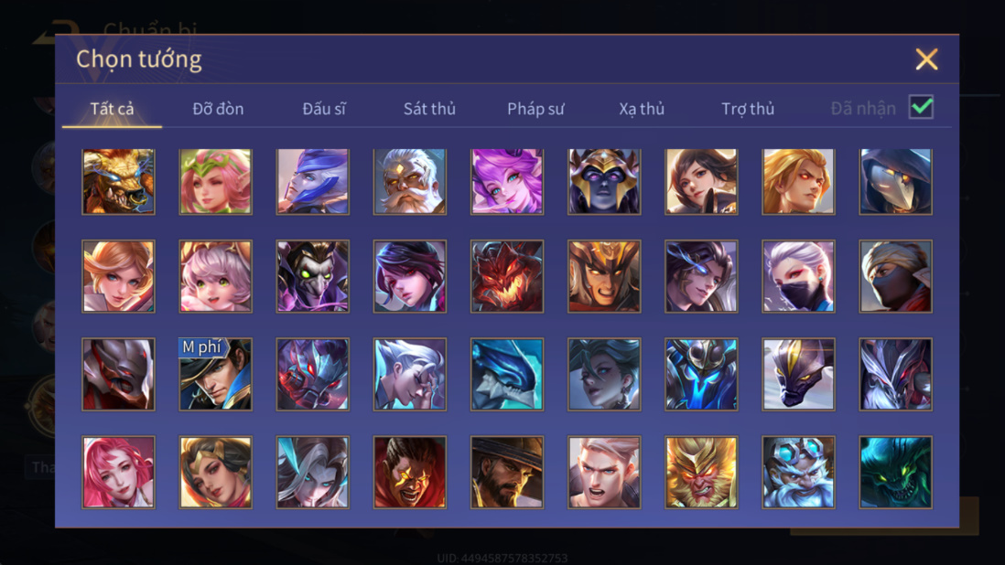Switch to the 'Sát thủ' tab
Viewport: 1005px width, 565px height.
[x=429, y=109]
